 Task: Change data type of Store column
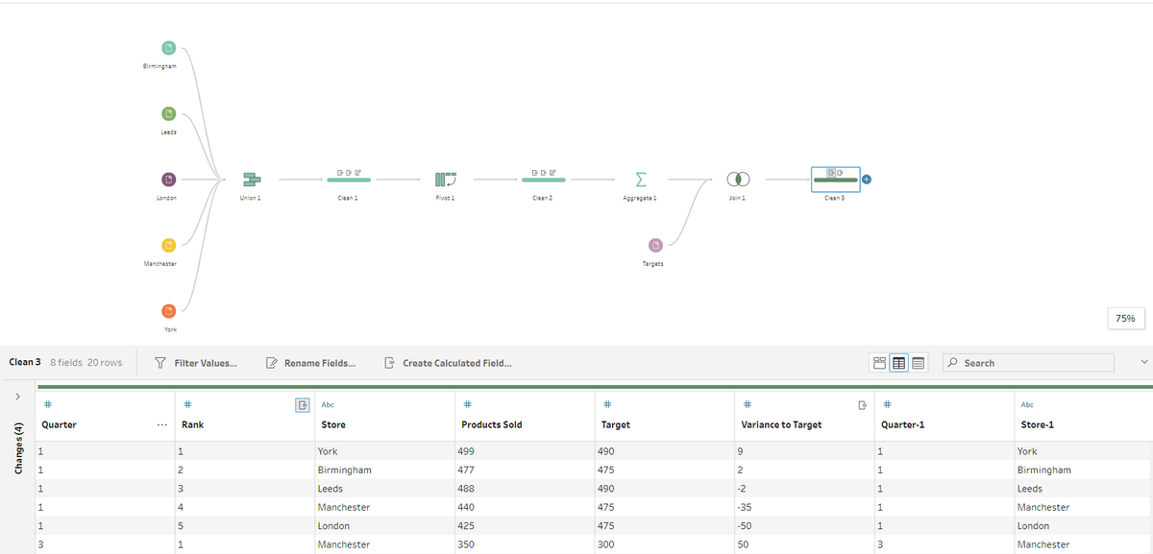tap(328, 405)
